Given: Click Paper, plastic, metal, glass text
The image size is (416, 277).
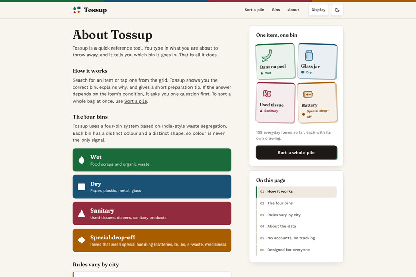Looking at the screenshot, I should tap(116, 191).
